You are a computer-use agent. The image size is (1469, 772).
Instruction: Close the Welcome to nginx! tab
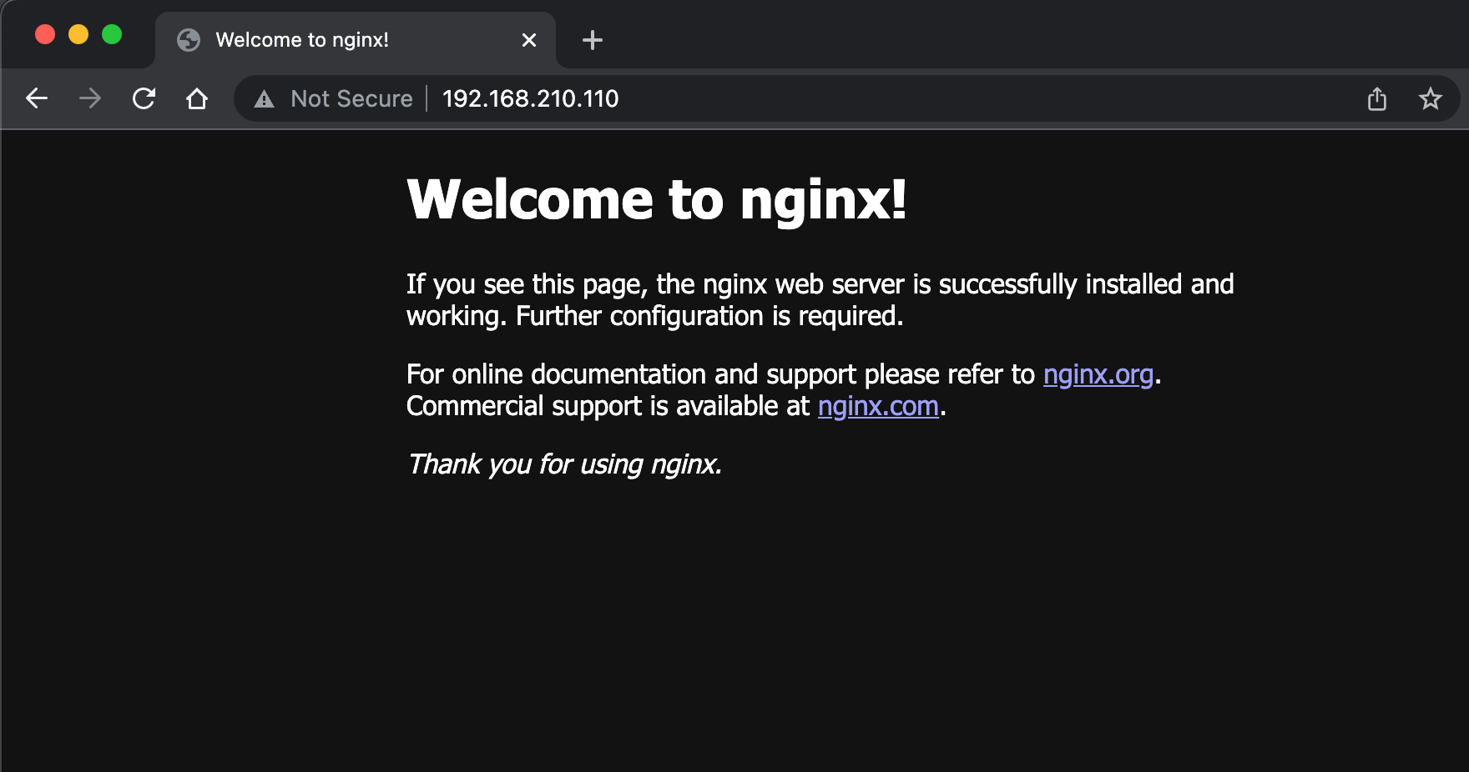[529, 40]
